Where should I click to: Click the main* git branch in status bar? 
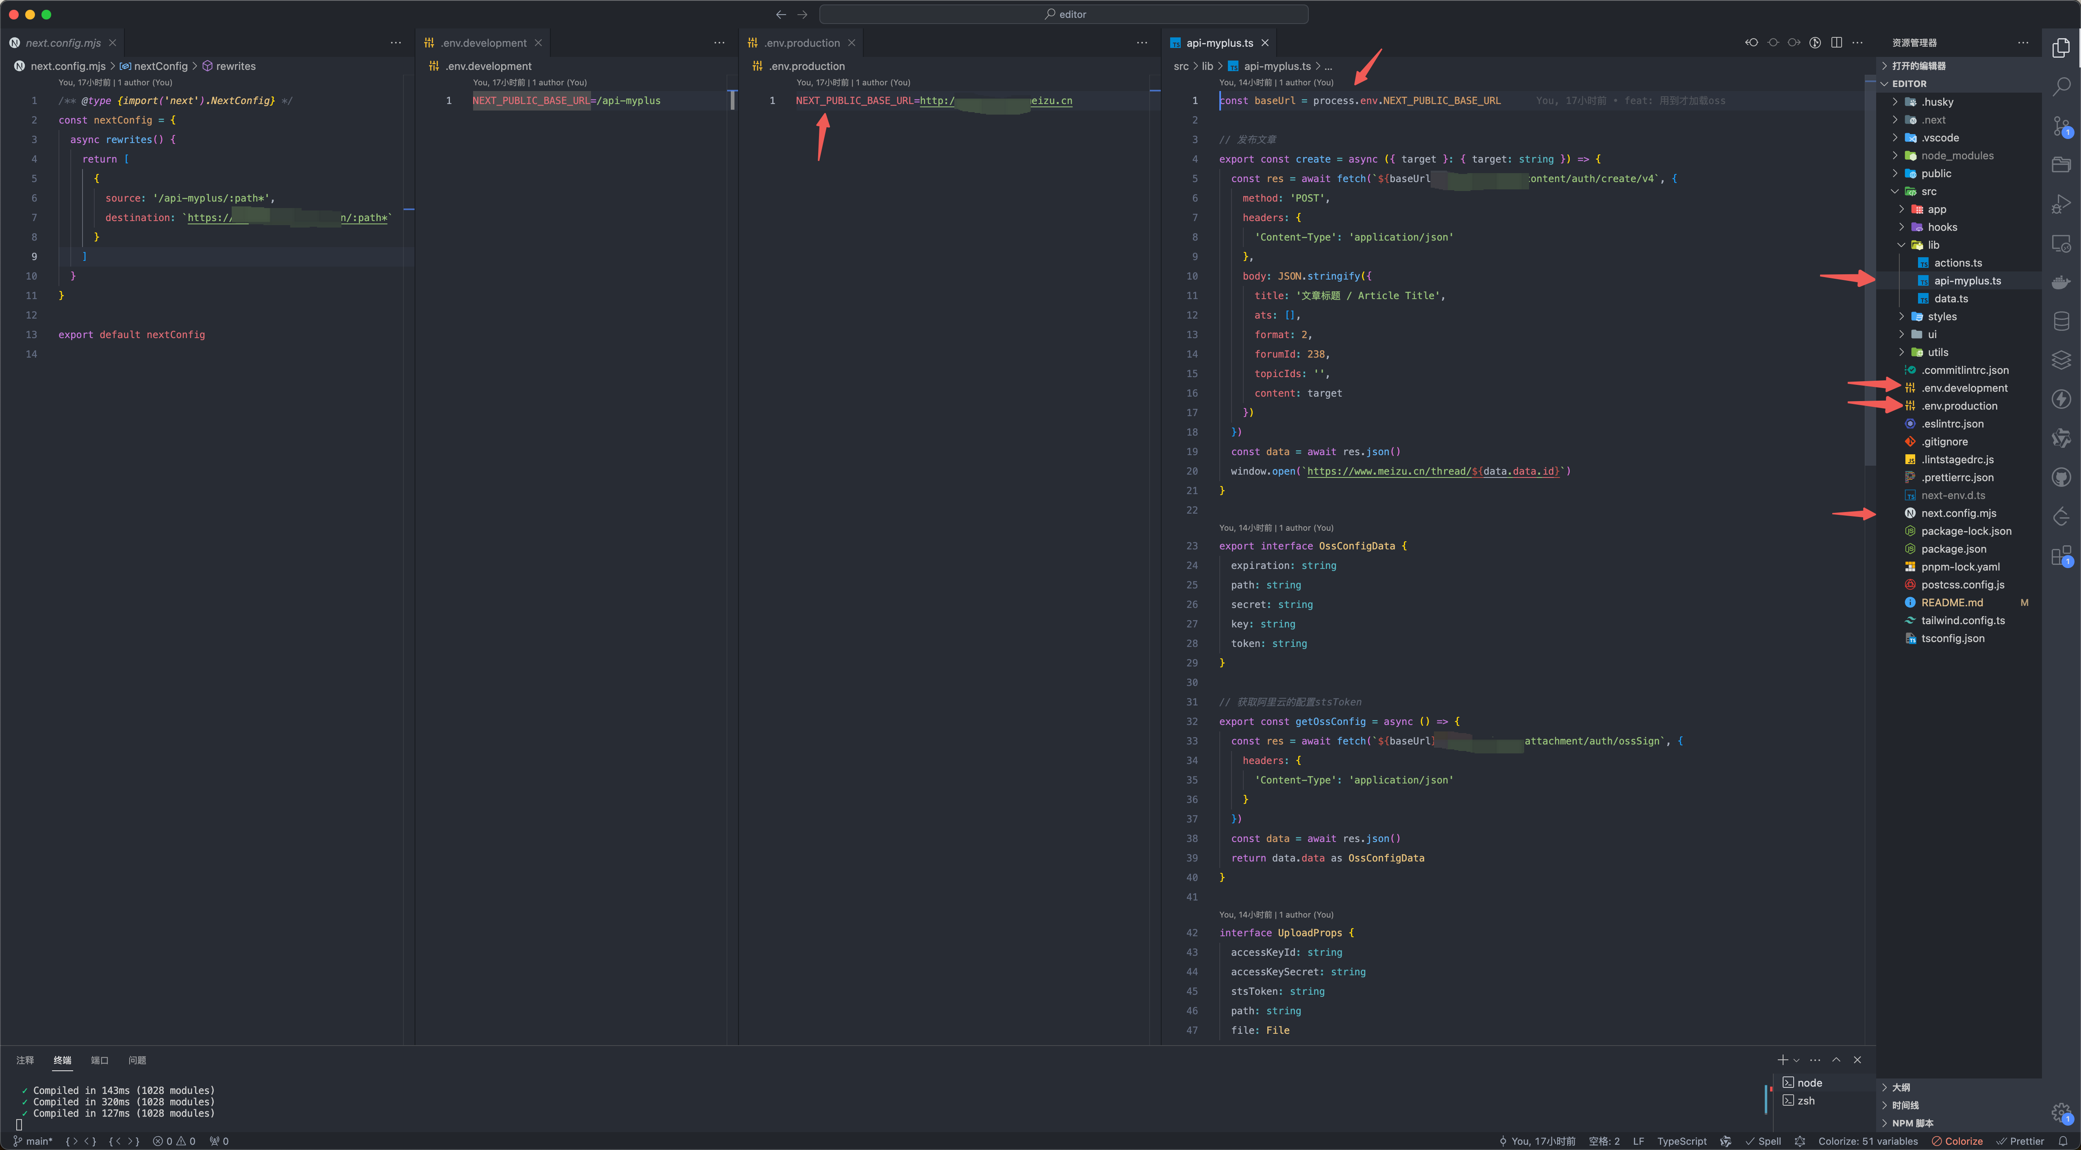(33, 1141)
